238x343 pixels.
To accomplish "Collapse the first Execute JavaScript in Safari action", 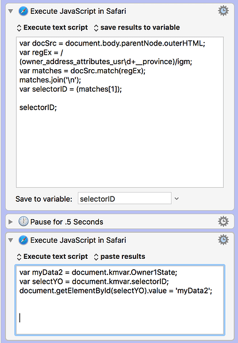I will point(10,11).
